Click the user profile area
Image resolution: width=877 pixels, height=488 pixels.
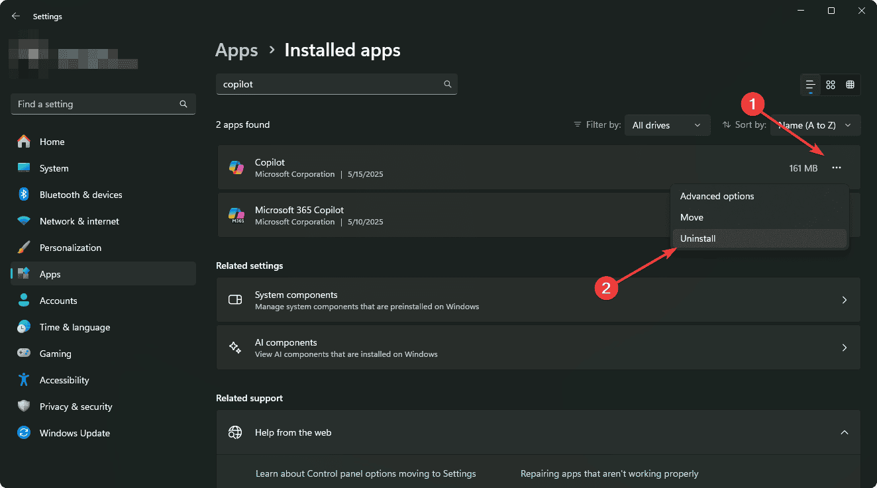pos(74,58)
